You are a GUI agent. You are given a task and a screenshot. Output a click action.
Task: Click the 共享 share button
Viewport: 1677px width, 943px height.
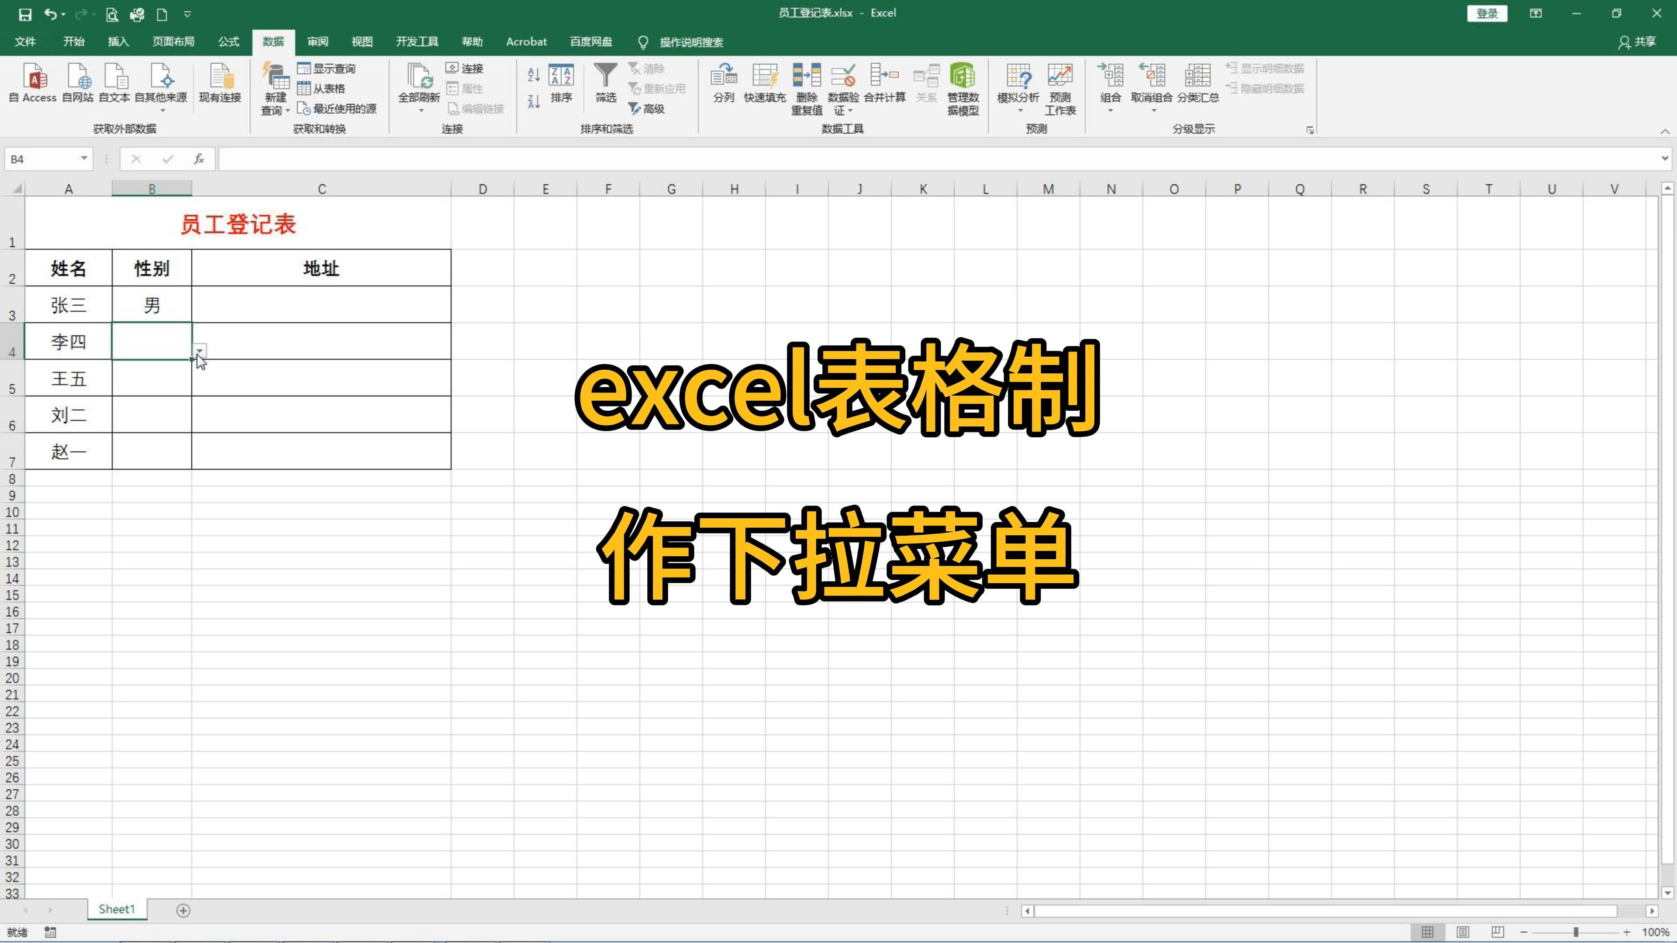point(1637,41)
